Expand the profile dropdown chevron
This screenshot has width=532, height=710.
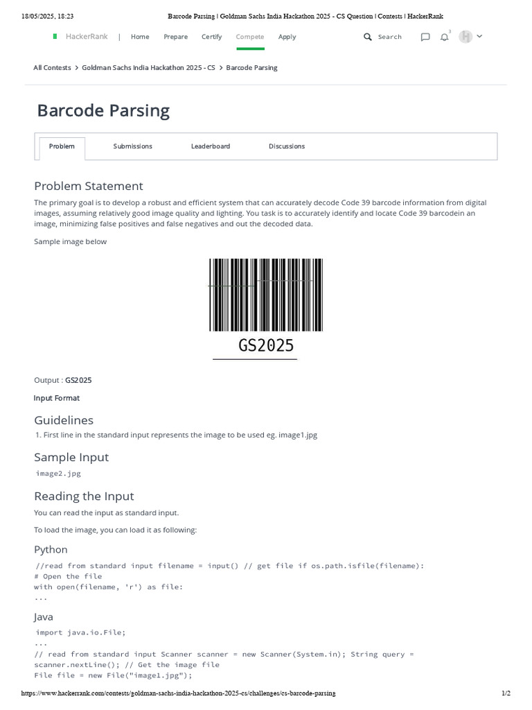479,36
